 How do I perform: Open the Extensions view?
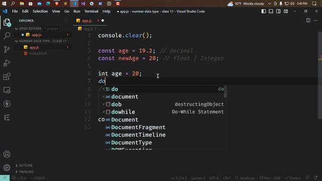(x=7, y=76)
